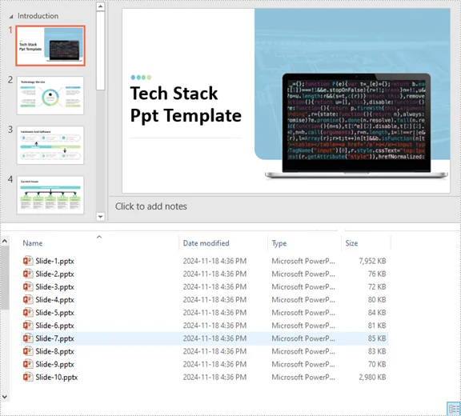Viewport: 461px width, 416px height.
Task: Select slide 1 thumbnail in panel
Action: tap(50, 46)
